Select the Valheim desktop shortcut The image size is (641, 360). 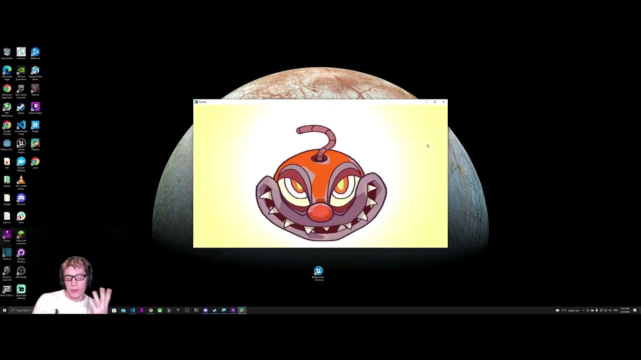[x=35, y=90]
